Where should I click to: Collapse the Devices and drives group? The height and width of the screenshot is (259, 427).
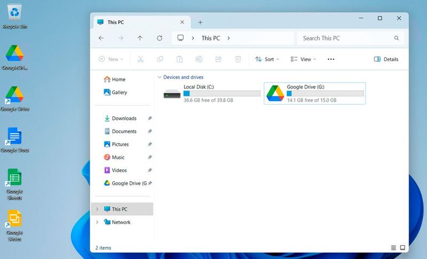pyautogui.click(x=160, y=77)
